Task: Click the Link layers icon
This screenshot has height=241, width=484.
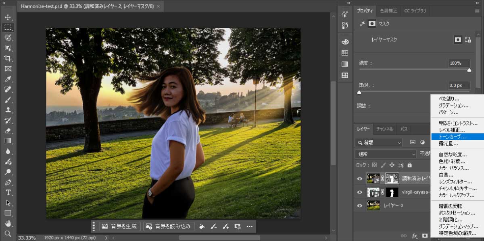Action: point(403,236)
